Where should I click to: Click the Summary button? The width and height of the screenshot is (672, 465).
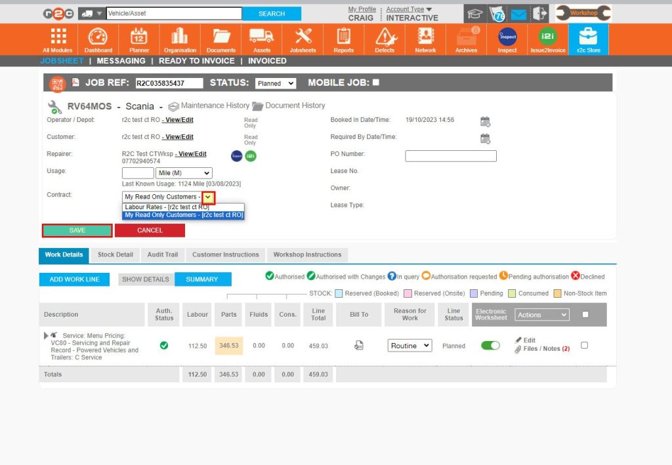(x=202, y=279)
